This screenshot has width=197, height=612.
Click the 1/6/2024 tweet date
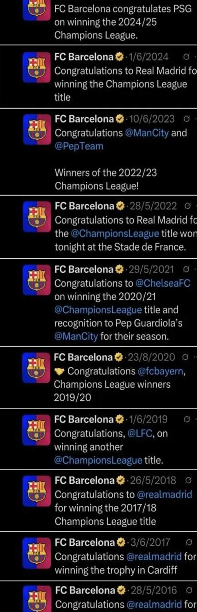pyautogui.click(x=148, y=57)
